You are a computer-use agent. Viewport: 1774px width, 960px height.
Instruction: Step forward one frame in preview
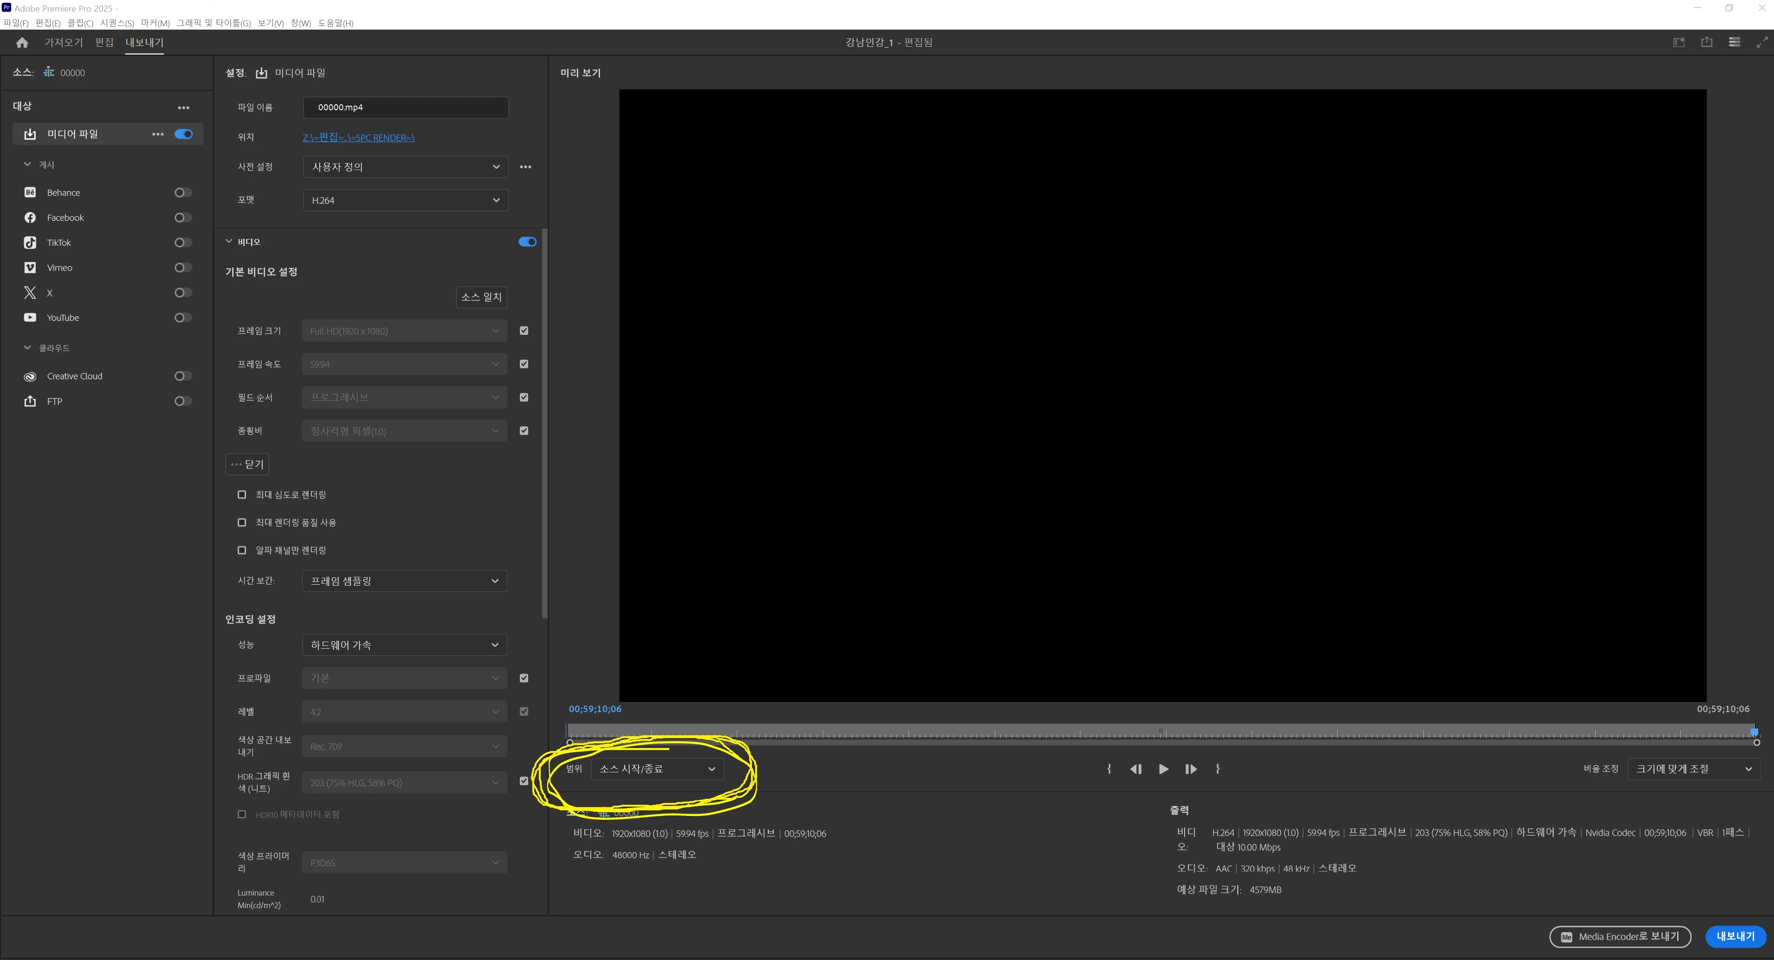(x=1191, y=769)
